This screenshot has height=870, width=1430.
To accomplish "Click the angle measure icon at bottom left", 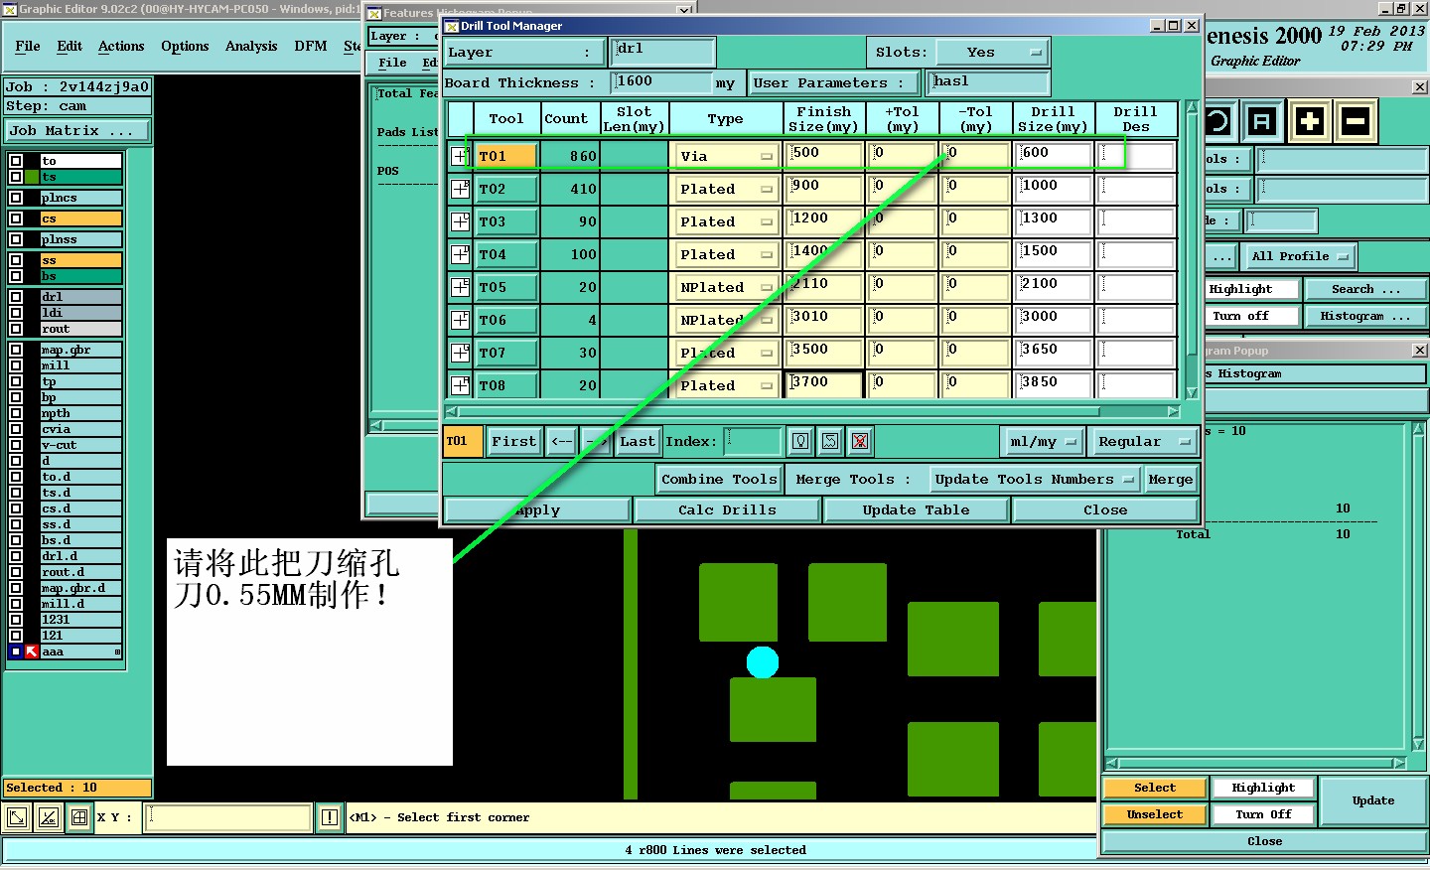I will pyautogui.click(x=48, y=817).
